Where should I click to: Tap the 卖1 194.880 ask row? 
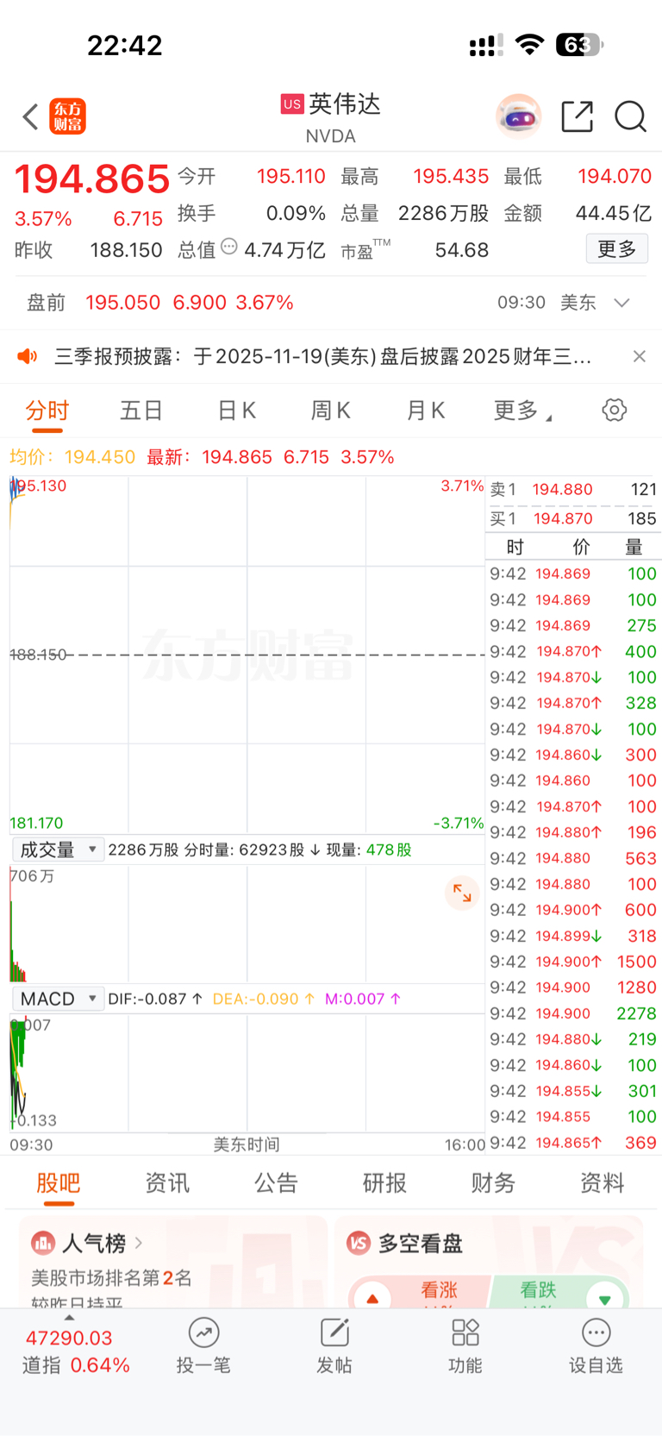tap(572, 489)
